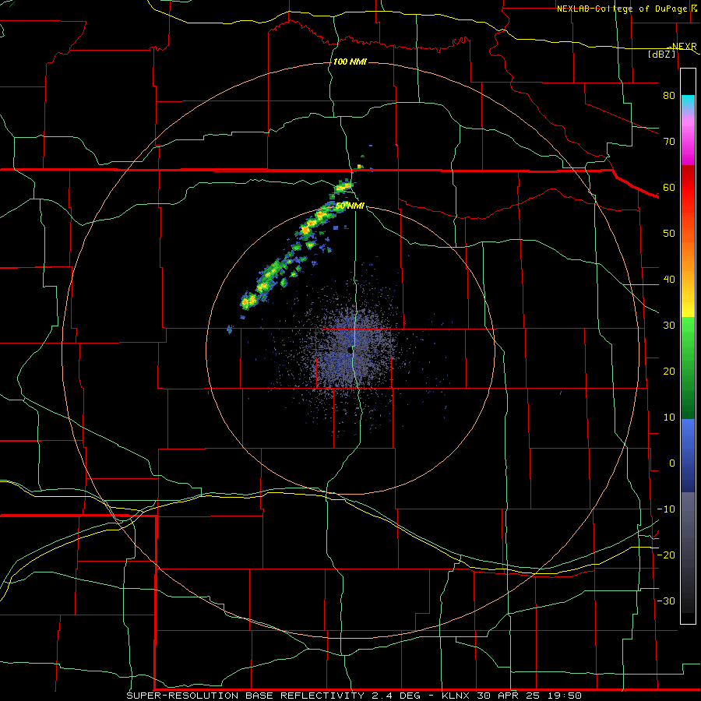Click the NEXR label above the legend

click(x=684, y=47)
